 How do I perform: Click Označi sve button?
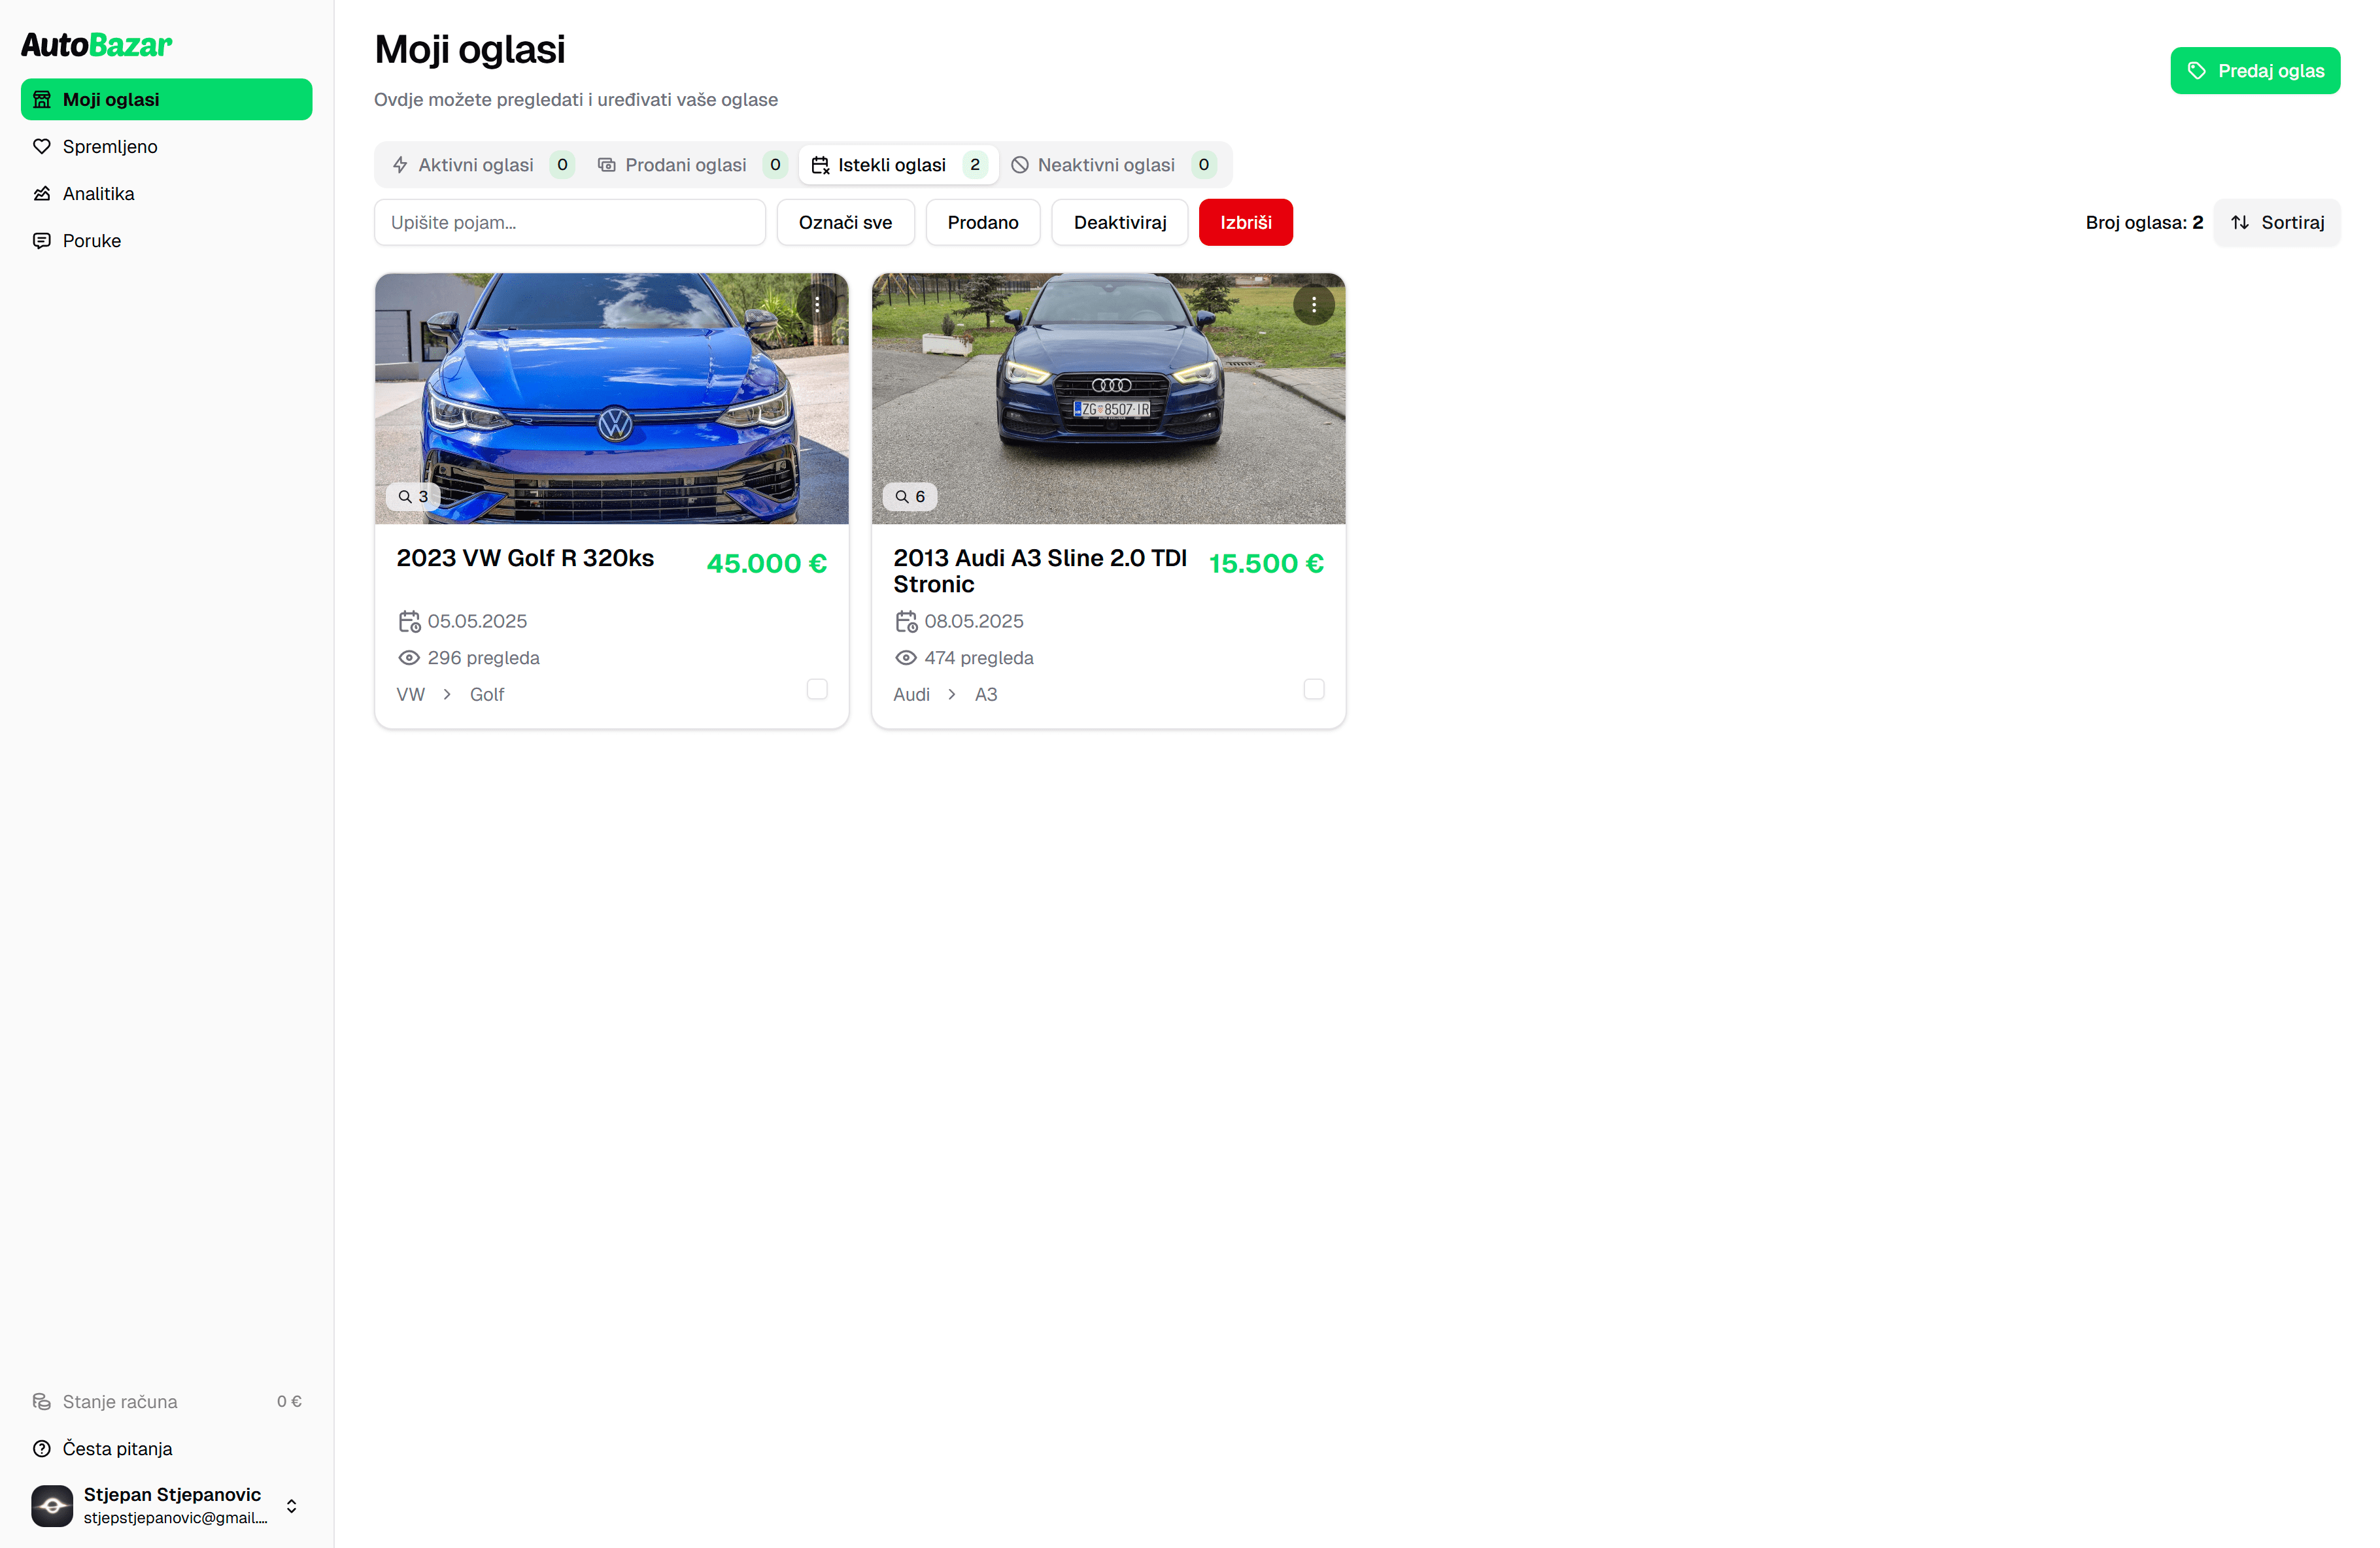point(845,222)
